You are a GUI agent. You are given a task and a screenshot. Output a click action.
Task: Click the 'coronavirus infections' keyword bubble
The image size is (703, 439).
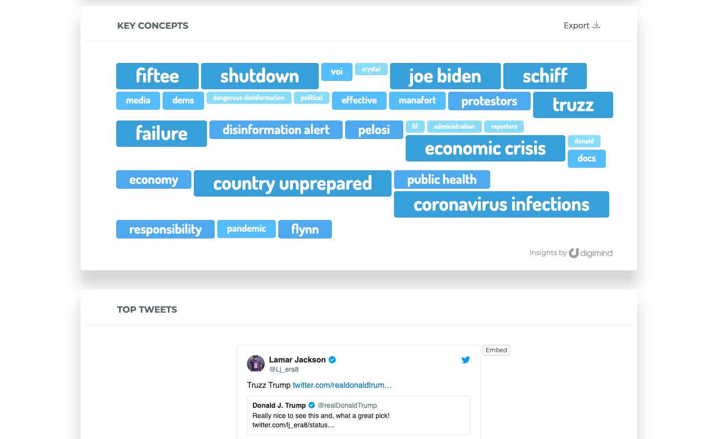pyautogui.click(x=501, y=204)
